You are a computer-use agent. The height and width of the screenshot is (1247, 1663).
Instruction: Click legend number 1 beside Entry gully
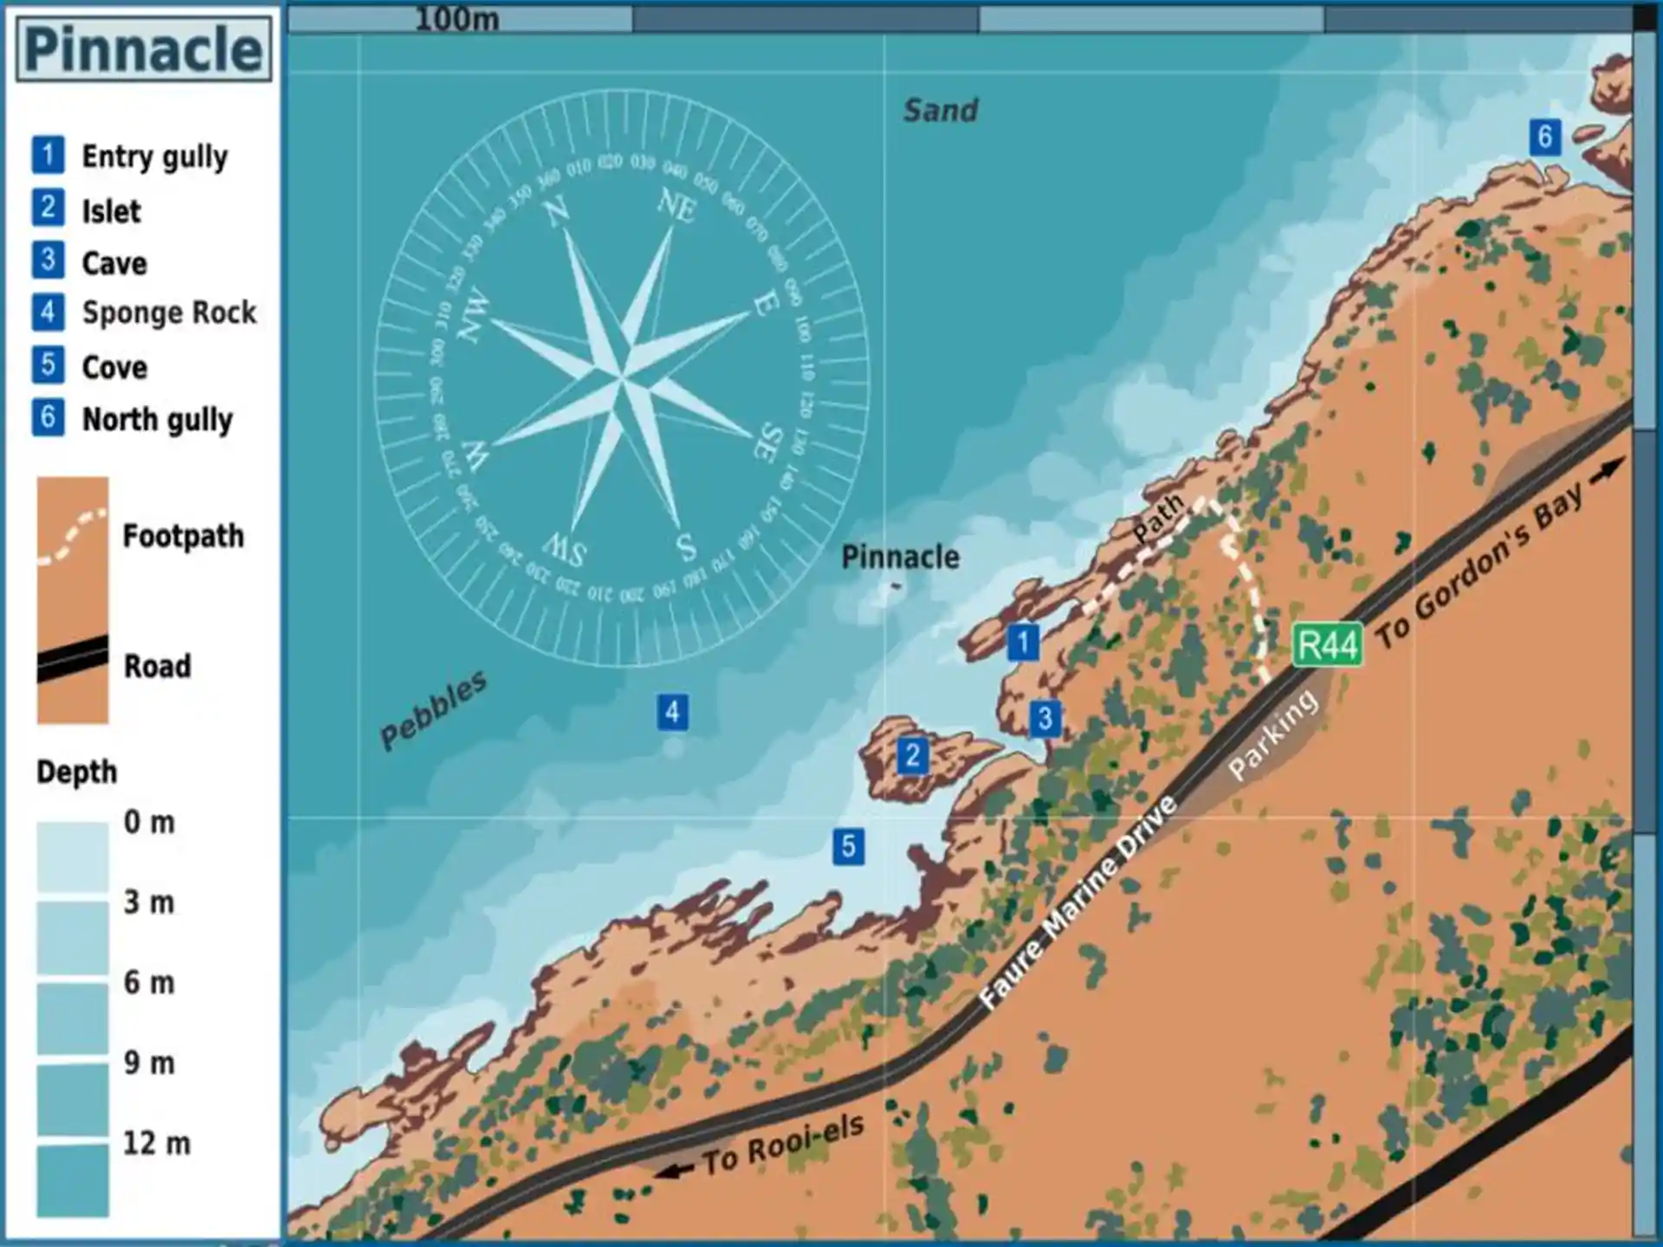[x=48, y=155]
